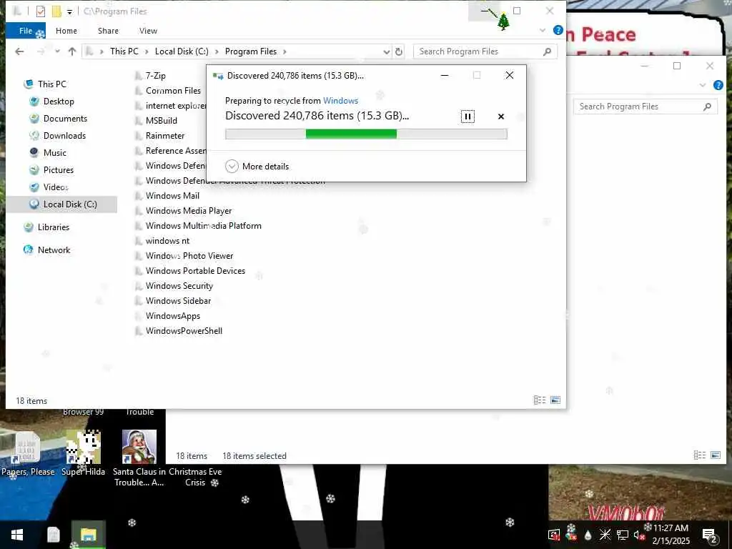Open Help icon in back Explorer window
732x549 pixels.
tap(718, 85)
